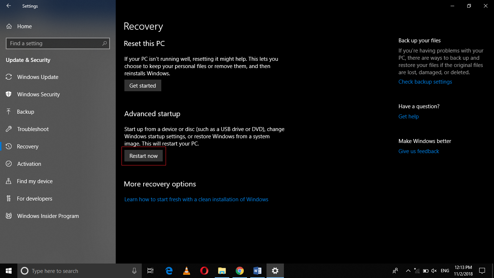Show hidden tray icons chevron
Screen dimensions: 494x278
408,271
